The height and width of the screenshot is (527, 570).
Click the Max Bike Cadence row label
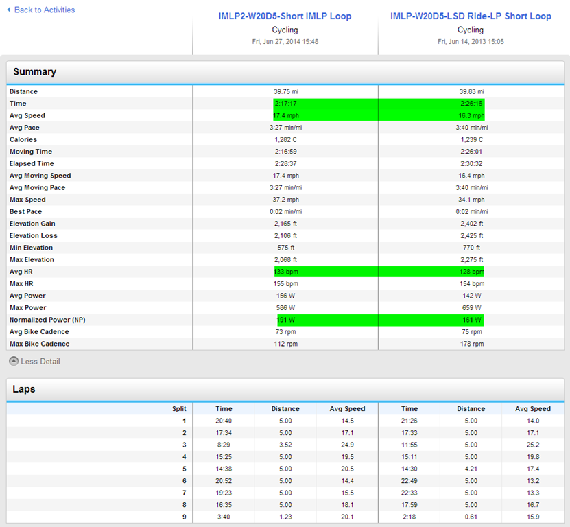point(40,344)
